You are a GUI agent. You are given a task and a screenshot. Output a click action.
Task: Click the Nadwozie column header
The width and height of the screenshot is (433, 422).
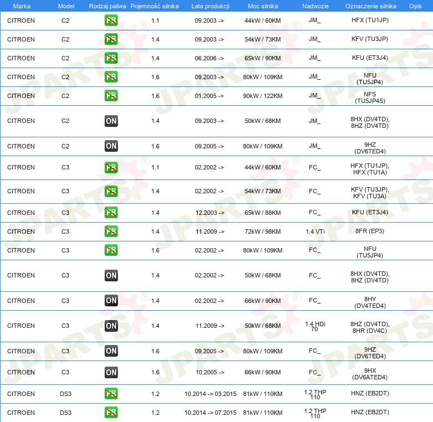[316, 6]
